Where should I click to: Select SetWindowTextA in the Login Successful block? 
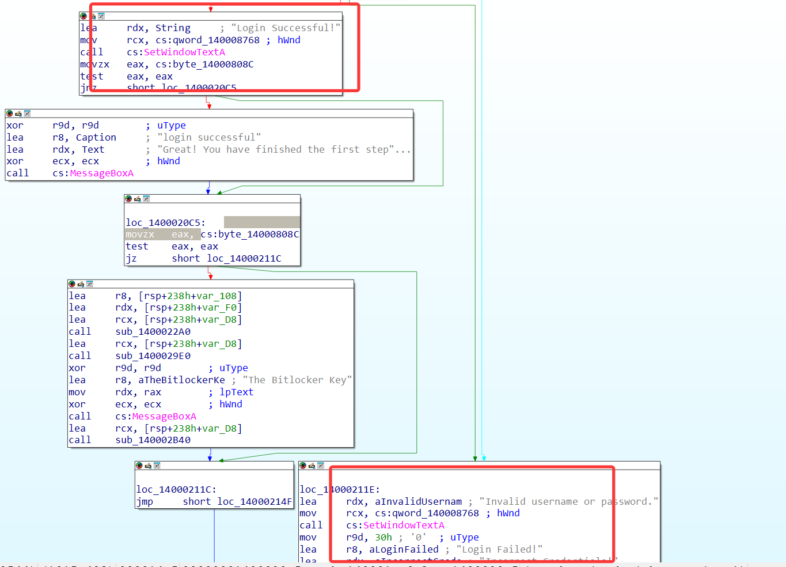click(184, 52)
